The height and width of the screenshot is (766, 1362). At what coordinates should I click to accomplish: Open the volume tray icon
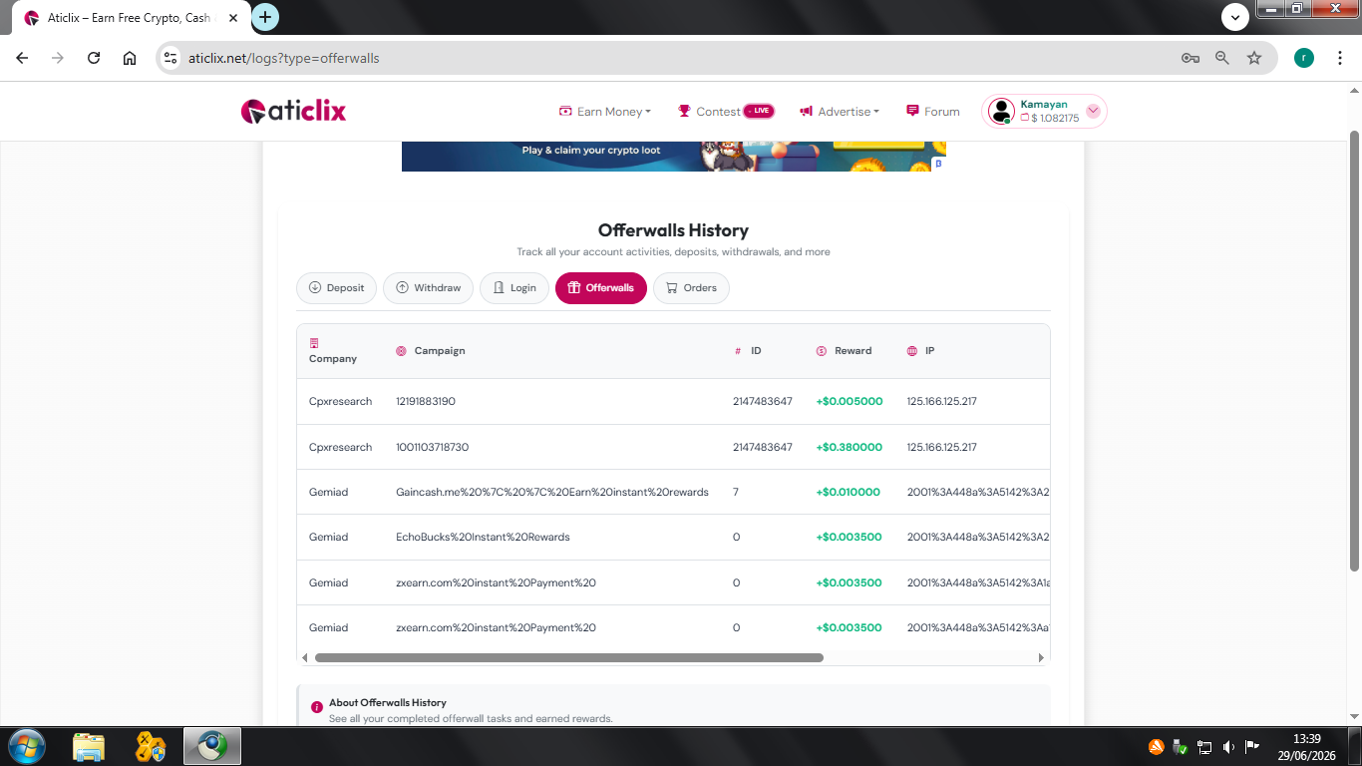tap(1228, 746)
